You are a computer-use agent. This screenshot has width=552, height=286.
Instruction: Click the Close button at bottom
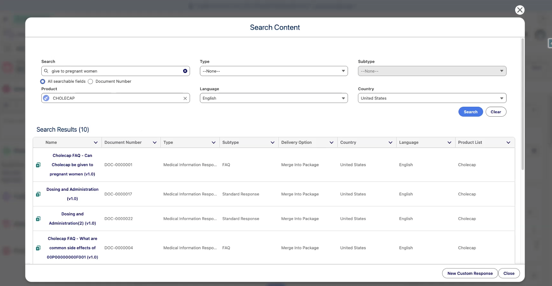(x=509, y=274)
